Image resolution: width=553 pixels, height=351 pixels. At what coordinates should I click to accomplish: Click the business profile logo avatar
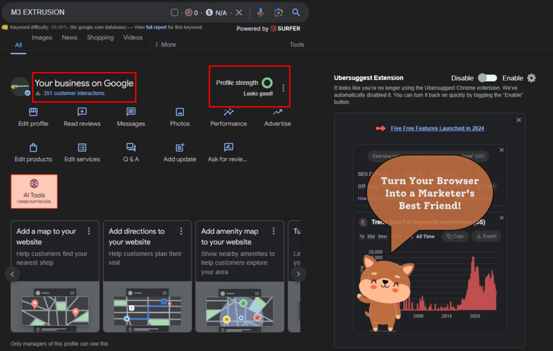[x=20, y=86]
